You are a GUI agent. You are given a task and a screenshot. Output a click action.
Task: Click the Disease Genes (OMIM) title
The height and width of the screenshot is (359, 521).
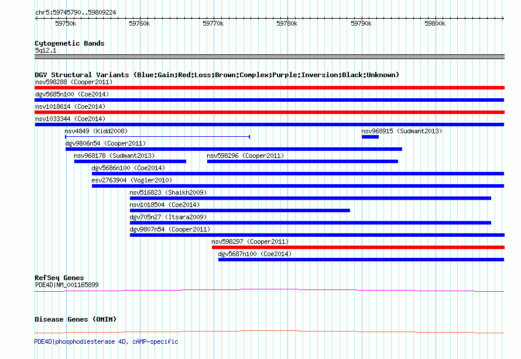pyautogui.click(x=76, y=319)
